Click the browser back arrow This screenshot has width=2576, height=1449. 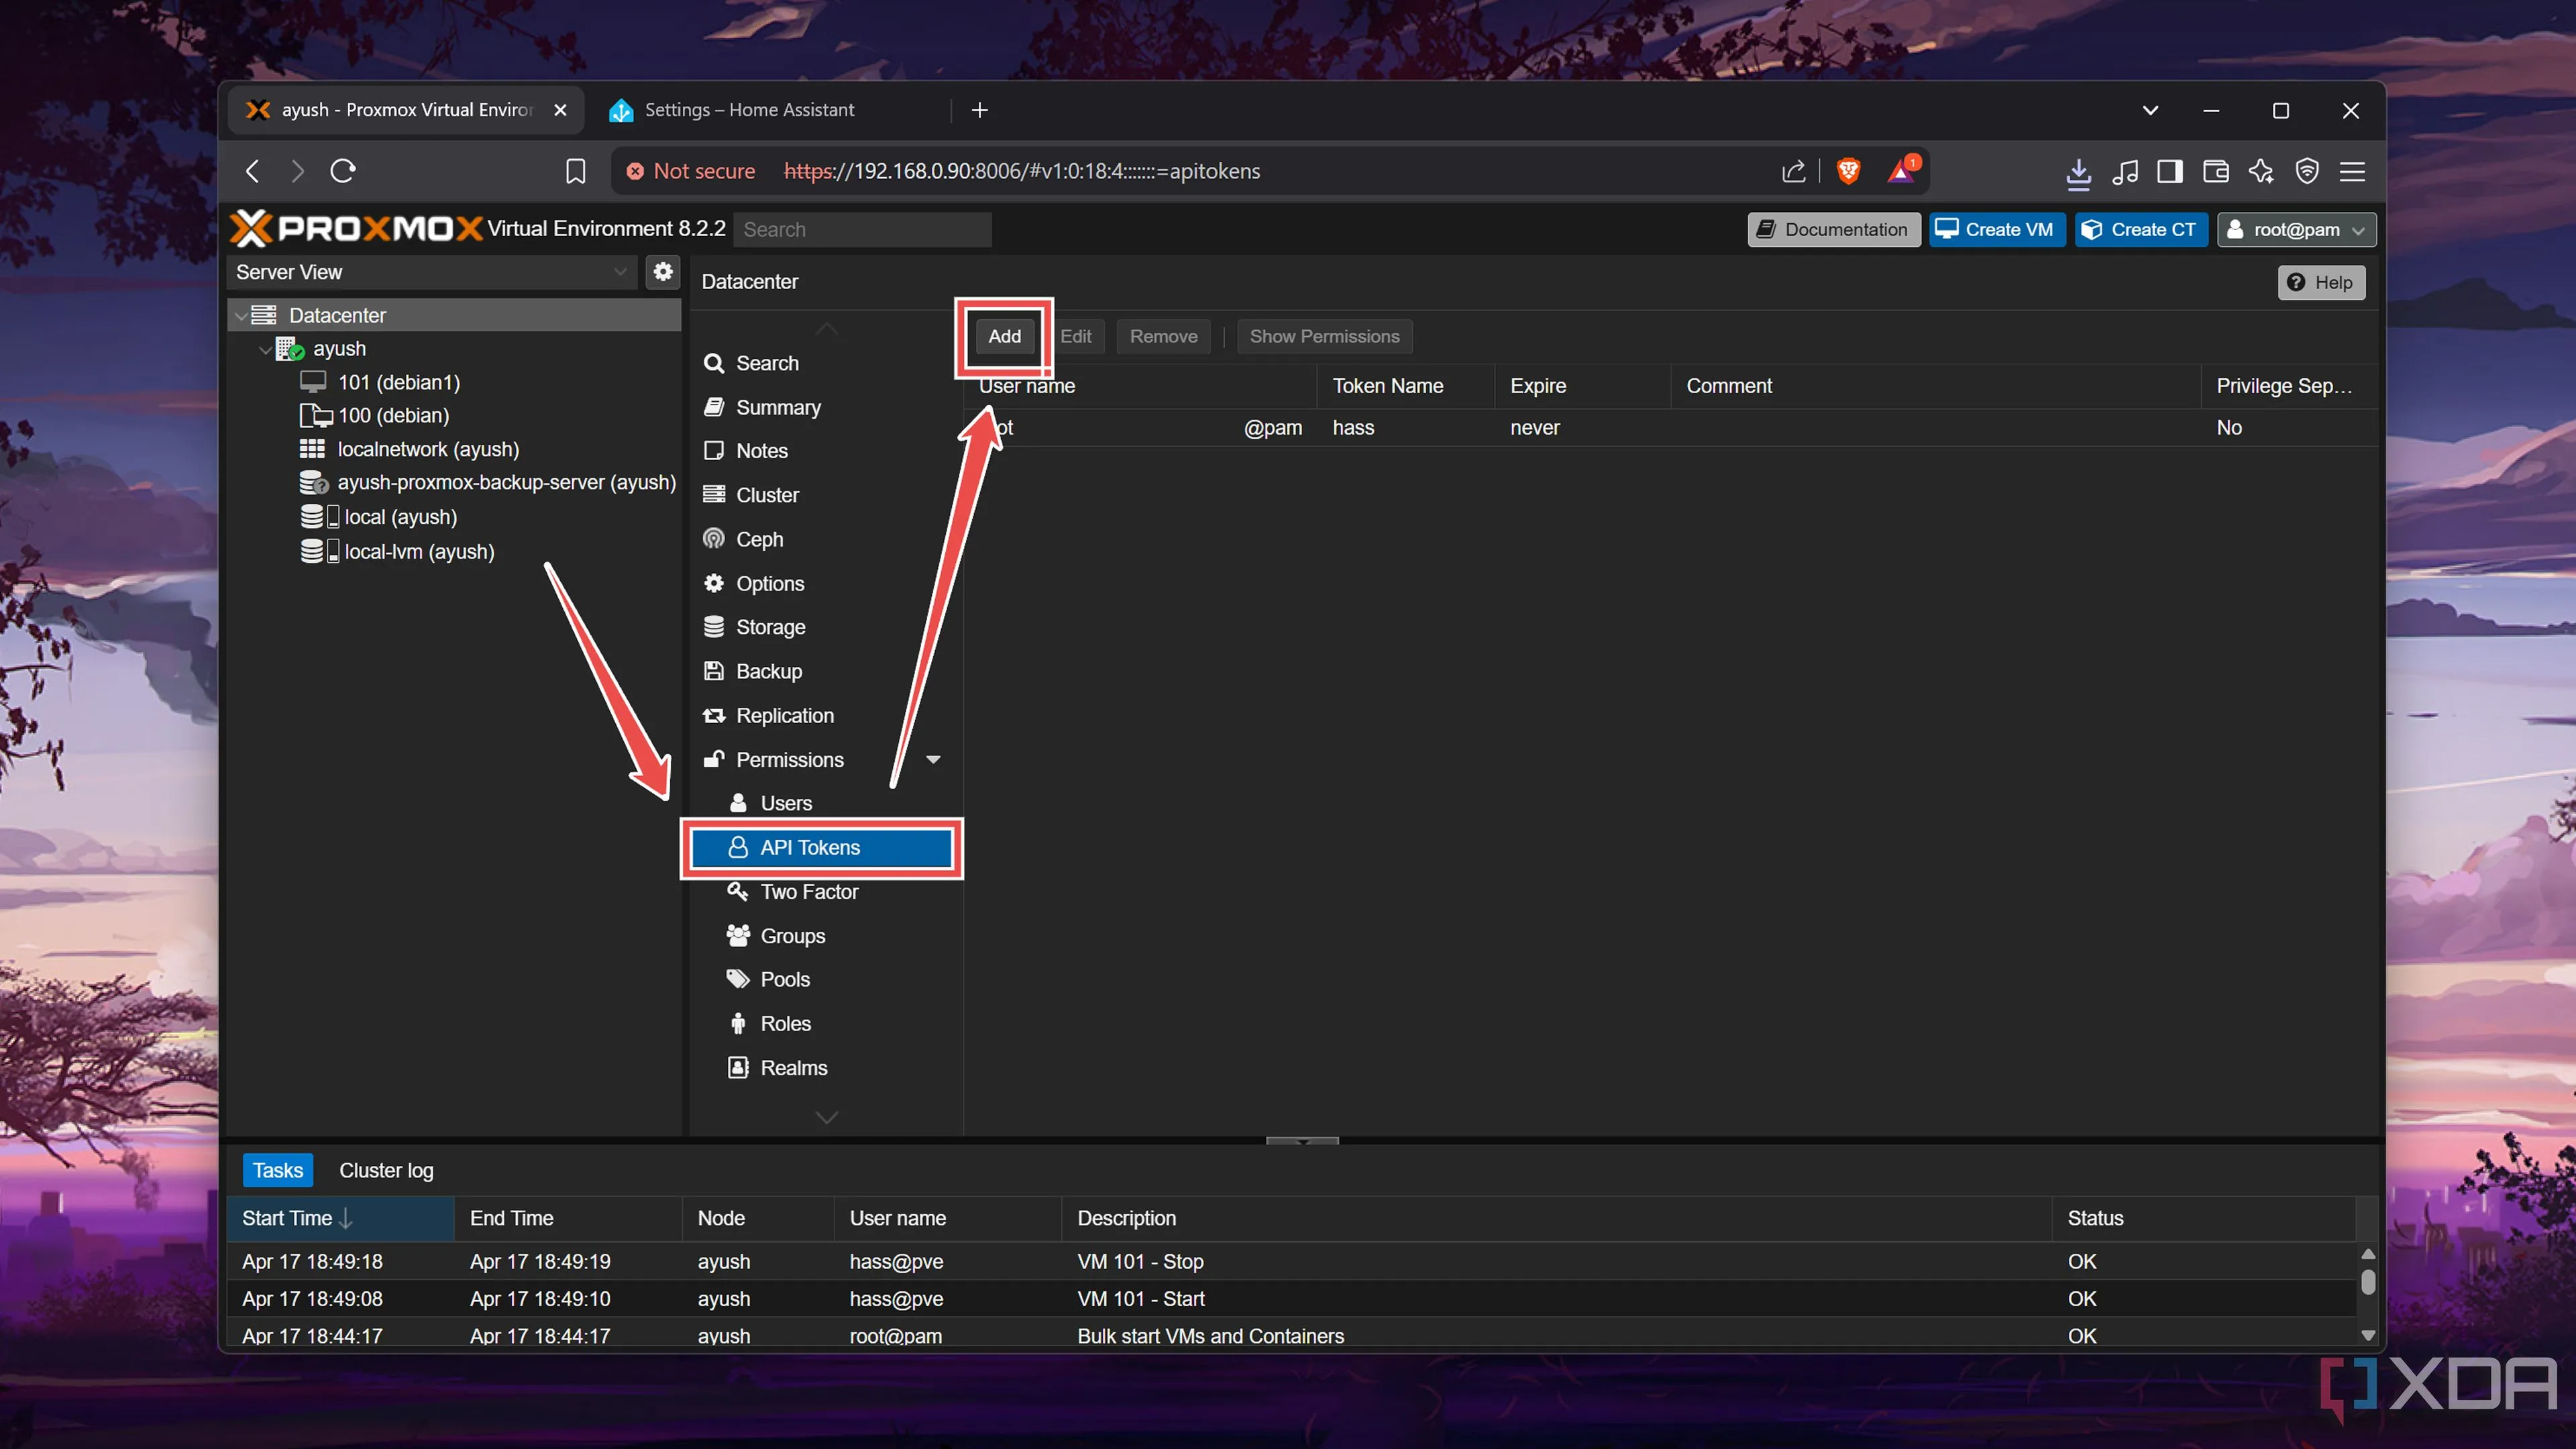coord(252,171)
